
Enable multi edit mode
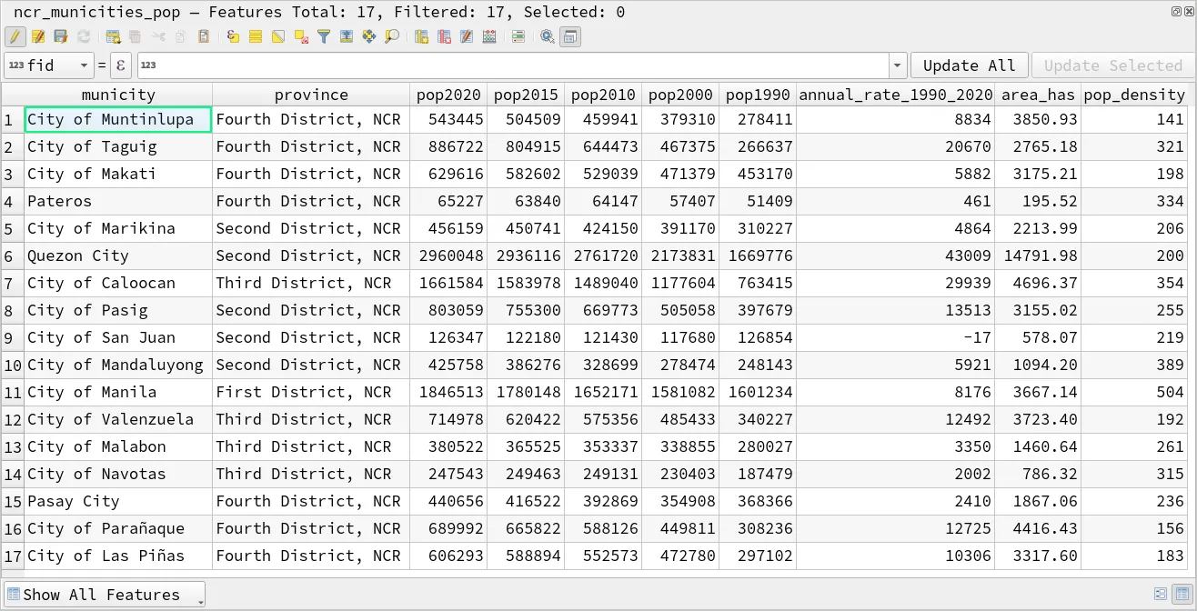(39, 36)
